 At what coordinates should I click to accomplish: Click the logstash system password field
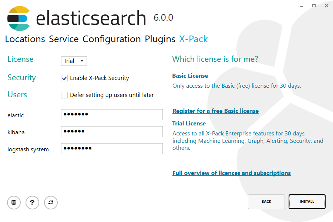112,149
